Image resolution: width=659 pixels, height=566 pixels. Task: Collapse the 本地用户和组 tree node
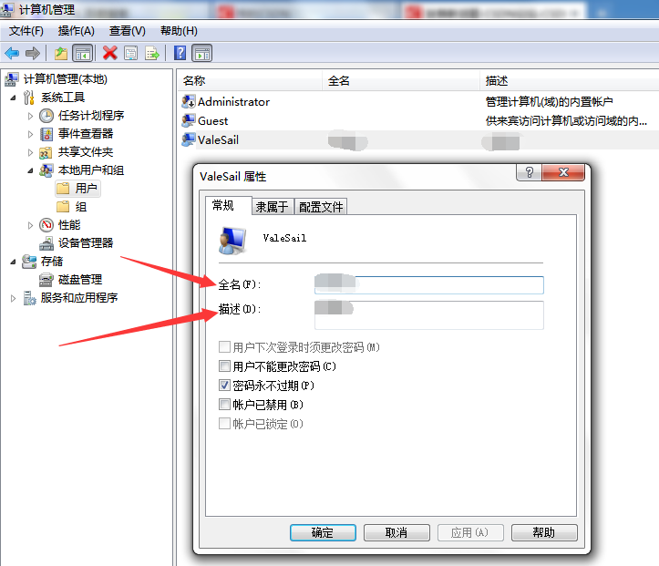point(30,170)
